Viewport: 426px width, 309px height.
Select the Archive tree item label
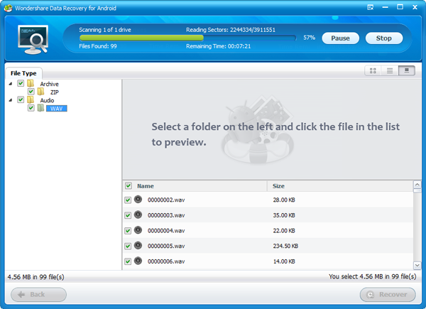coord(50,84)
